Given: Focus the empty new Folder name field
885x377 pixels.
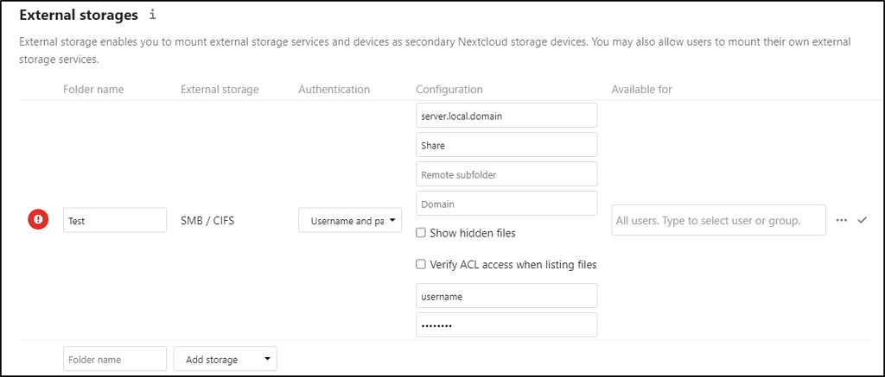Looking at the screenshot, I should pos(115,359).
